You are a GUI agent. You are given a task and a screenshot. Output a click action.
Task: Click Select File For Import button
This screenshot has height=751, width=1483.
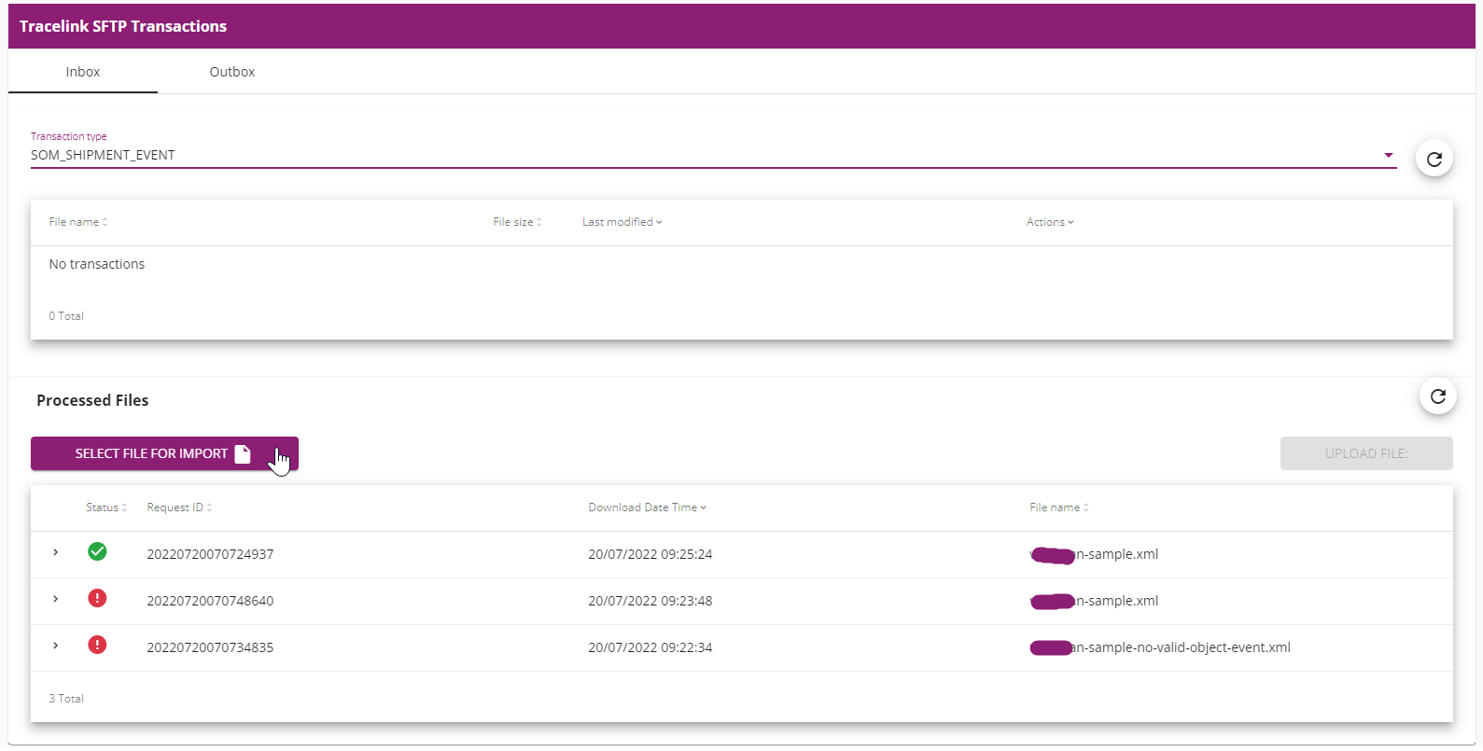[x=164, y=453]
